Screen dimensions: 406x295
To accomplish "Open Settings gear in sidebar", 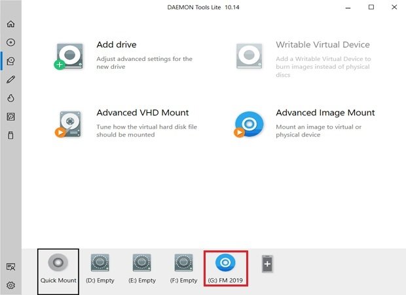I will [x=10, y=285].
